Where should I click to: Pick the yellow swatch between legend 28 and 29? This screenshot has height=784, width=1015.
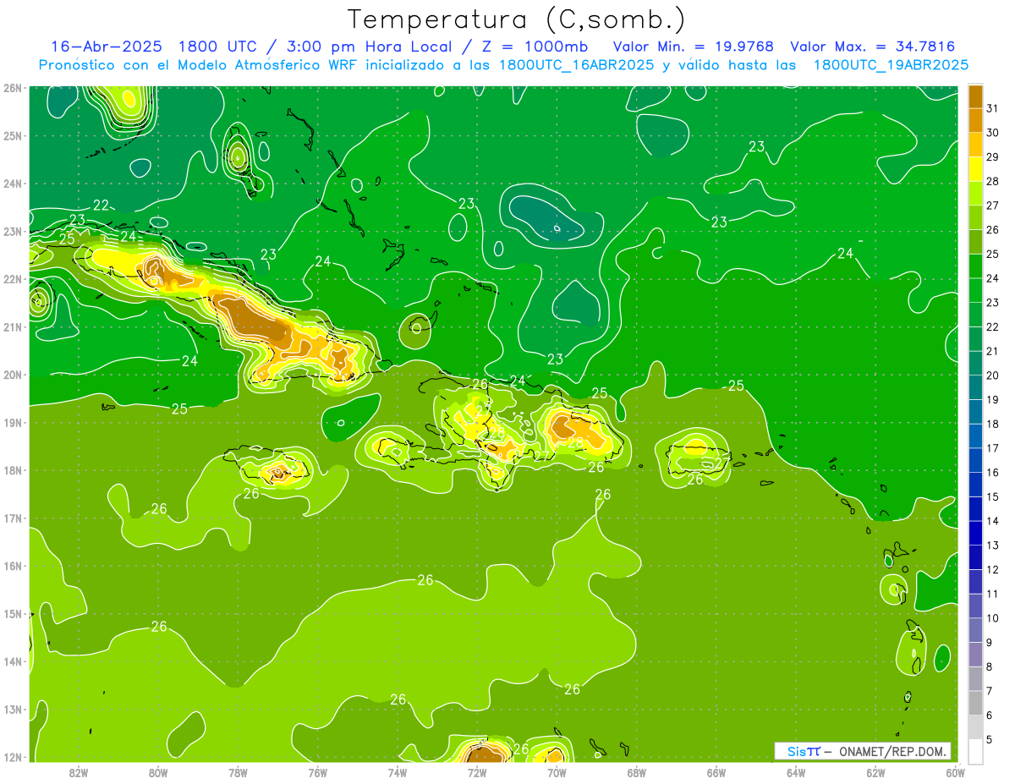[x=976, y=168]
